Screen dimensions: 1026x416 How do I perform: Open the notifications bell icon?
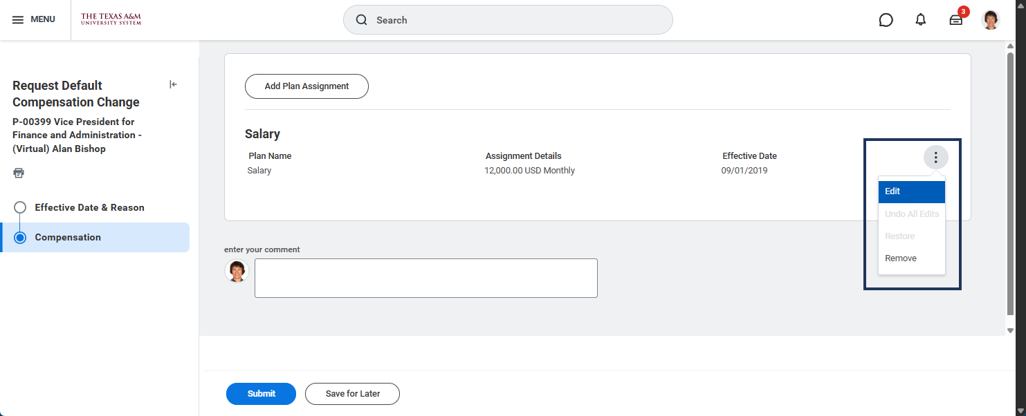click(x=920, y=20)
